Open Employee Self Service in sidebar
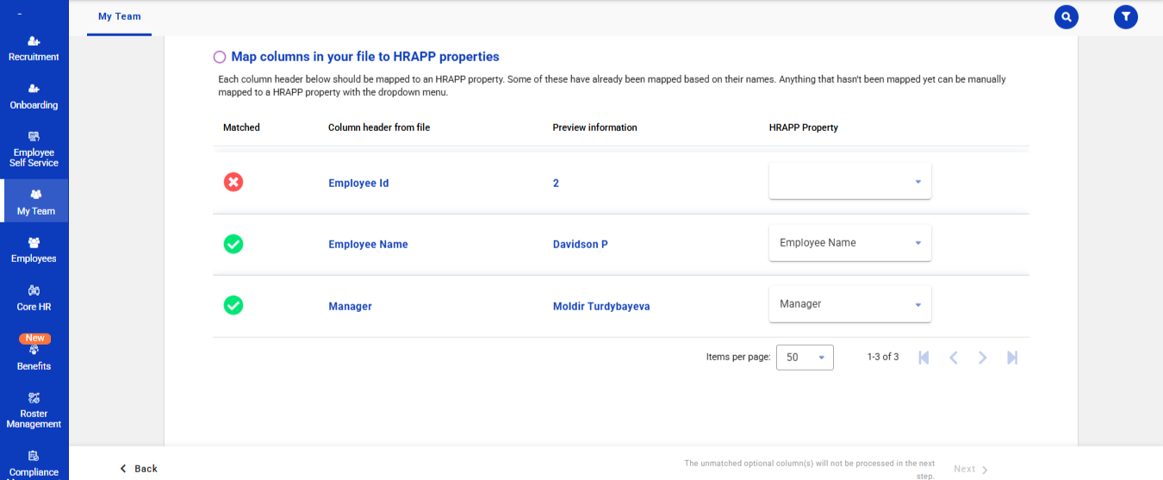This screenshot has height=480, width=1163. [x=34, y=150]
